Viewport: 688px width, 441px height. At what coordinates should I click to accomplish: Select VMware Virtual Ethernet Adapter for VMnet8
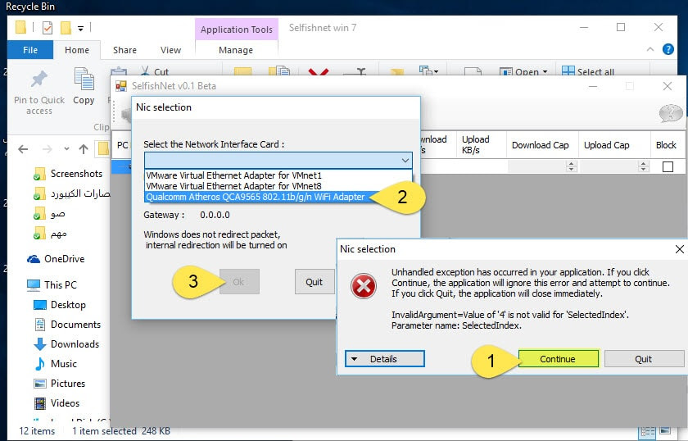click(x=233, y=186)
